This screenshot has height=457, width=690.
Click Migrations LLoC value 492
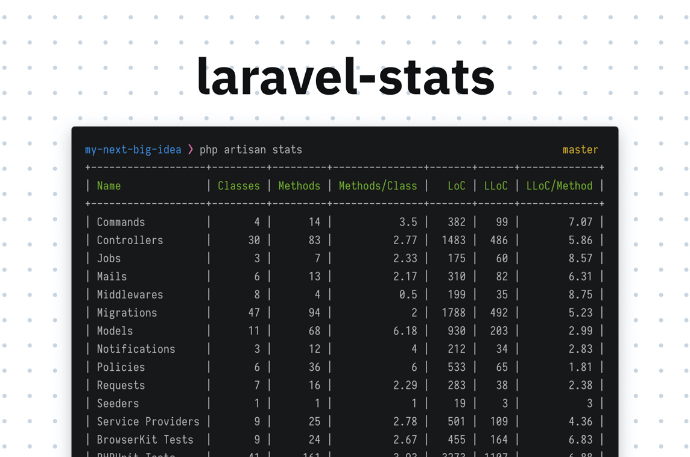coord(499,313)
